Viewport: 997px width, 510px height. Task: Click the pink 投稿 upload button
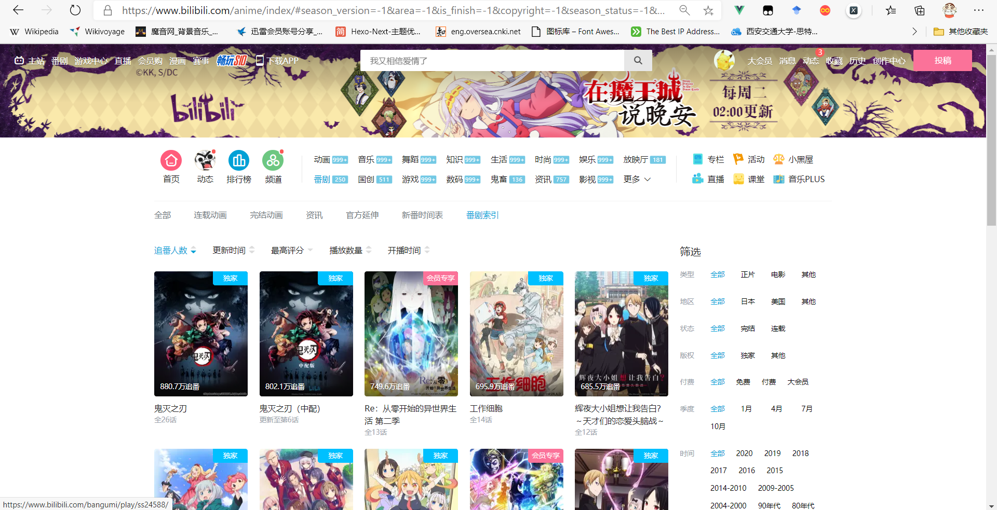coord(942,61)
